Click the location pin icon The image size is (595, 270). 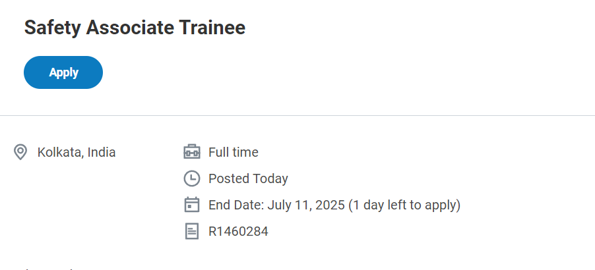point(20,152)
